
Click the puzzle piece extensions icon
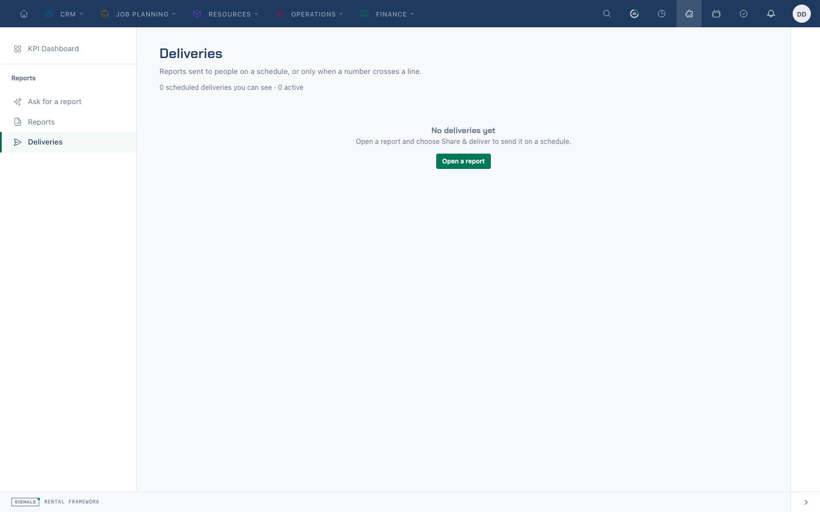point(689,14)
